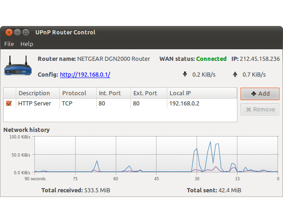Screen dimensions: 283x223
Task: Uncheck the HTTP Server port forwarding checkbox
Action: point(9,104)
